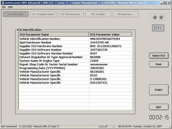Select approval number value B01006
Viewport: 172px width, 129px height.
95,57
